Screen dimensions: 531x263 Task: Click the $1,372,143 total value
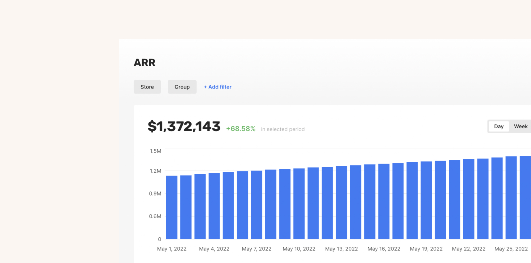click(x=184, y=126)
